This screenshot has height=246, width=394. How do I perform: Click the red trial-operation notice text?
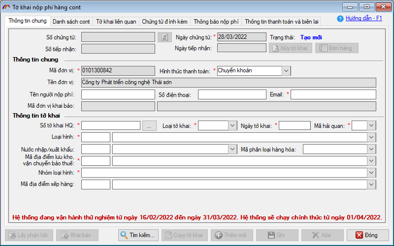(197, 217)
